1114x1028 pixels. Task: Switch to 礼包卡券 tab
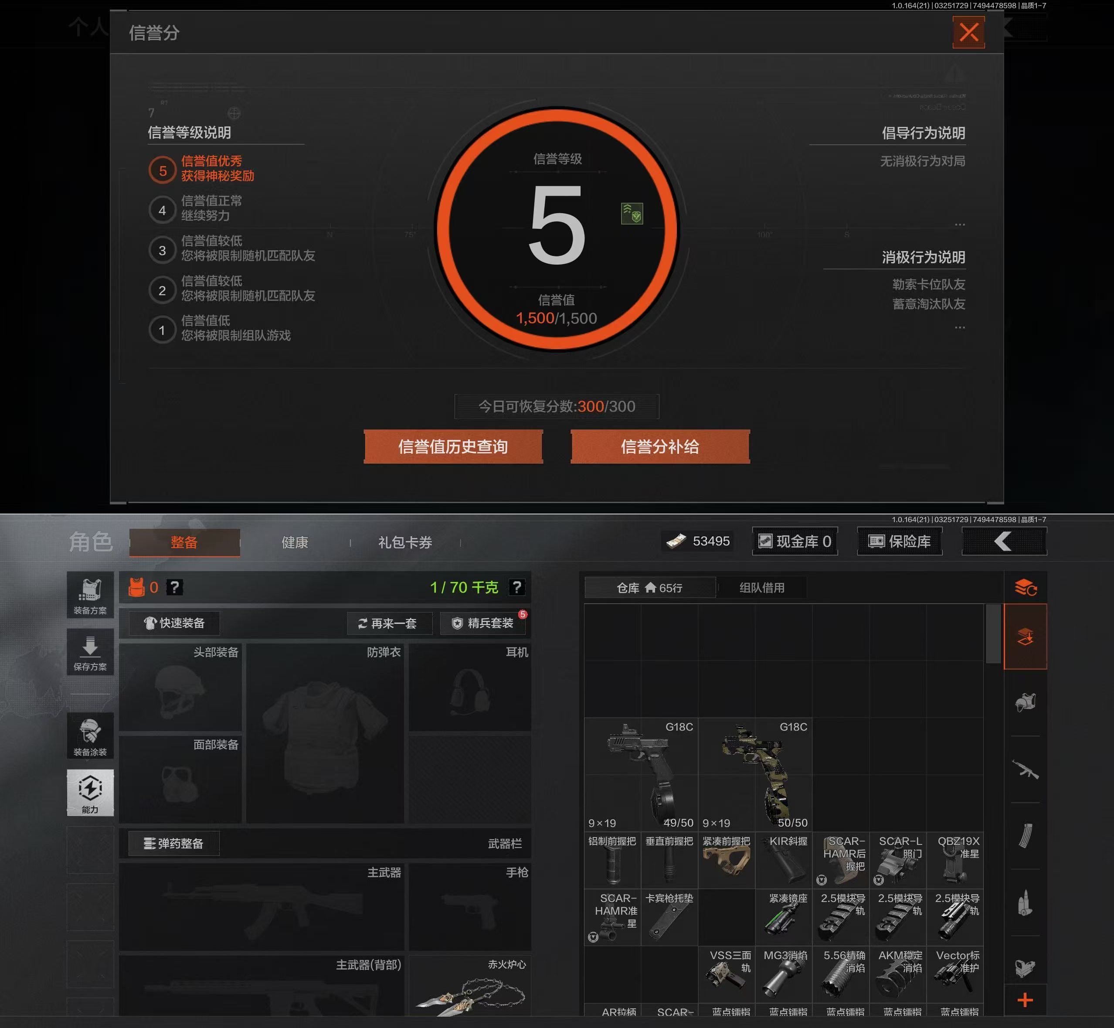405,542
